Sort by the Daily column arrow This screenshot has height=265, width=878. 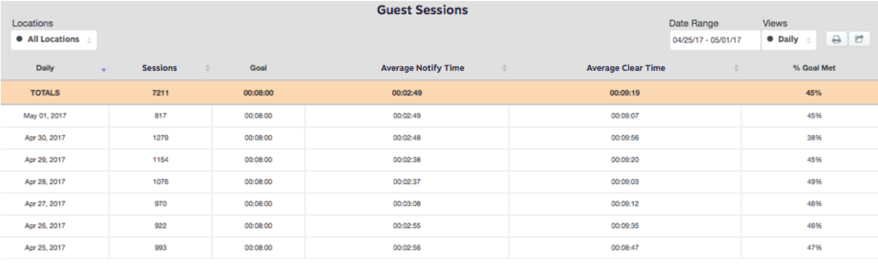pos(103,70)
